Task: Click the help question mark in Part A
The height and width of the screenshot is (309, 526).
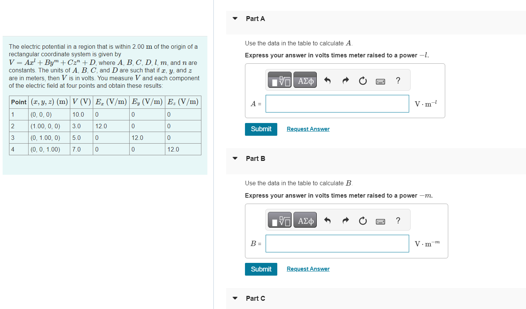Action: [x=398, y=80]
